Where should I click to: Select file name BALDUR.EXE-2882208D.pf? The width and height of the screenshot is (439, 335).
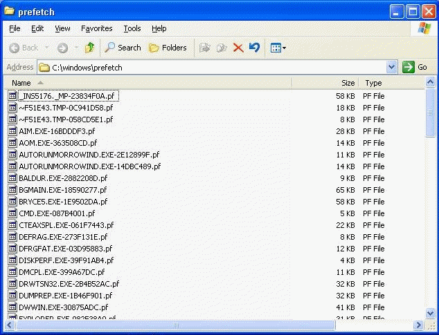pyautogui.click(x=63, y=178)
